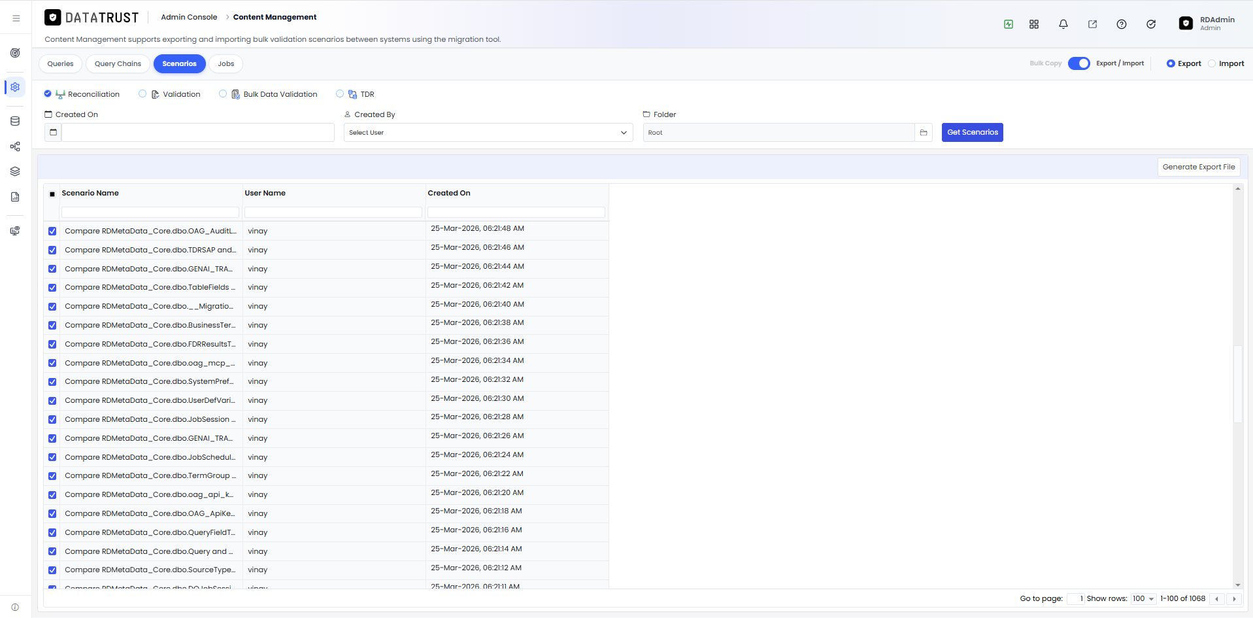
Task: Open the layers stack icon in sidebar
Action: pos(15,171)
